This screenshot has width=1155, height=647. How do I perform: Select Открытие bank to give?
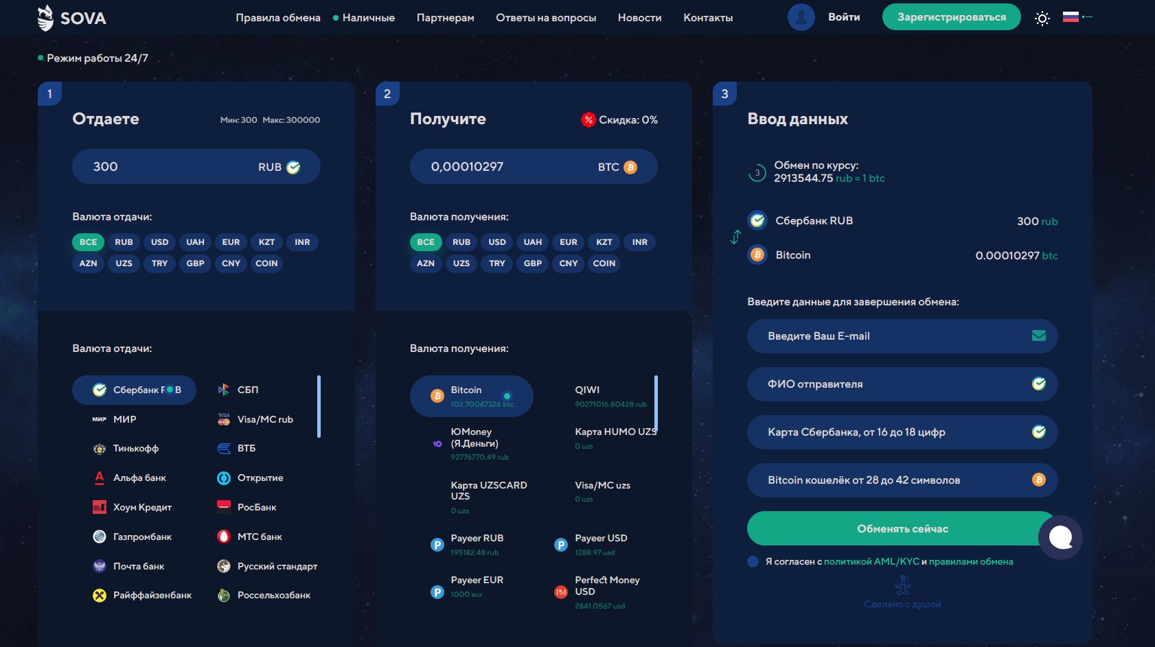click(x=250, y=478)
